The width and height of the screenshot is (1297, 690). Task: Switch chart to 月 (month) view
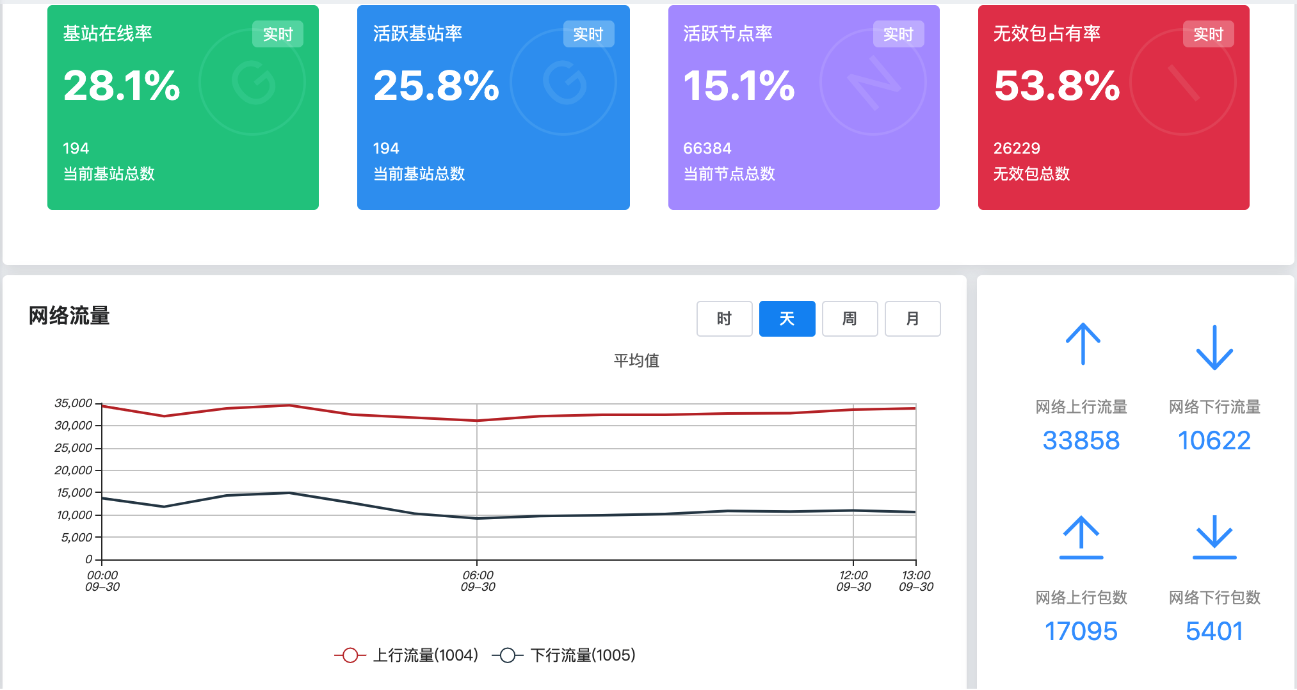pos(912,319)
